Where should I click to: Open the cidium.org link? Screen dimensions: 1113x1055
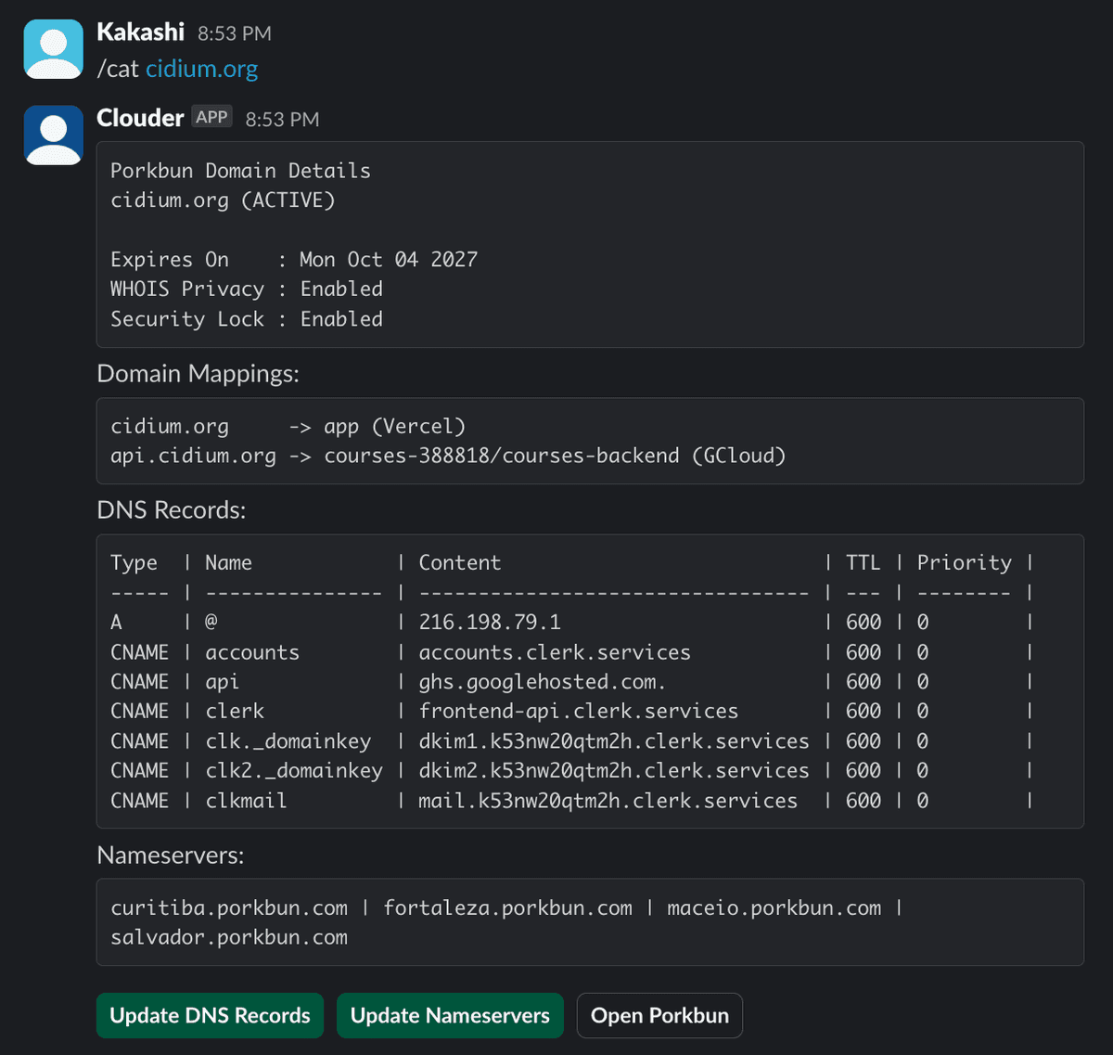click(x=200, y=68)
